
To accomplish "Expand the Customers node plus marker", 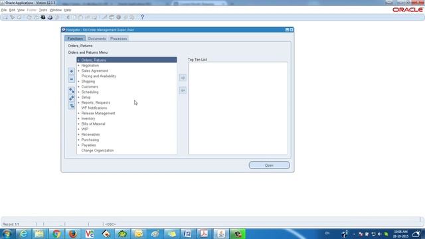I will click(x=78, y=87).
